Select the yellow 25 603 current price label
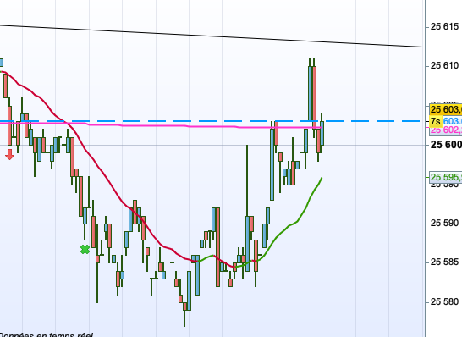 (x=446, y=110)
